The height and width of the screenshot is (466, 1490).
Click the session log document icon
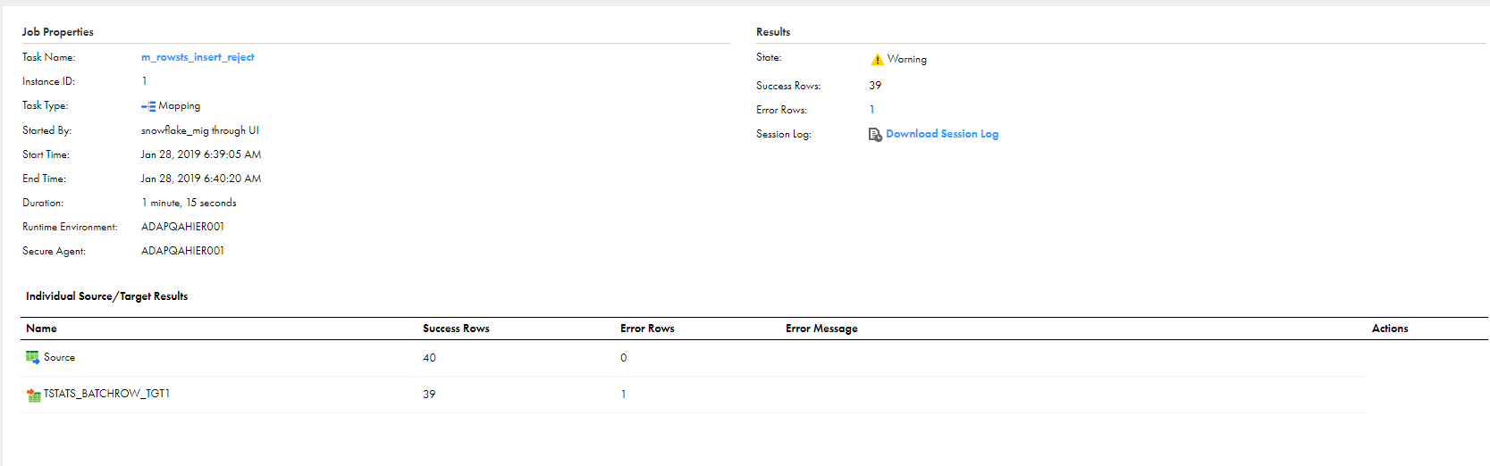point(875,135)
